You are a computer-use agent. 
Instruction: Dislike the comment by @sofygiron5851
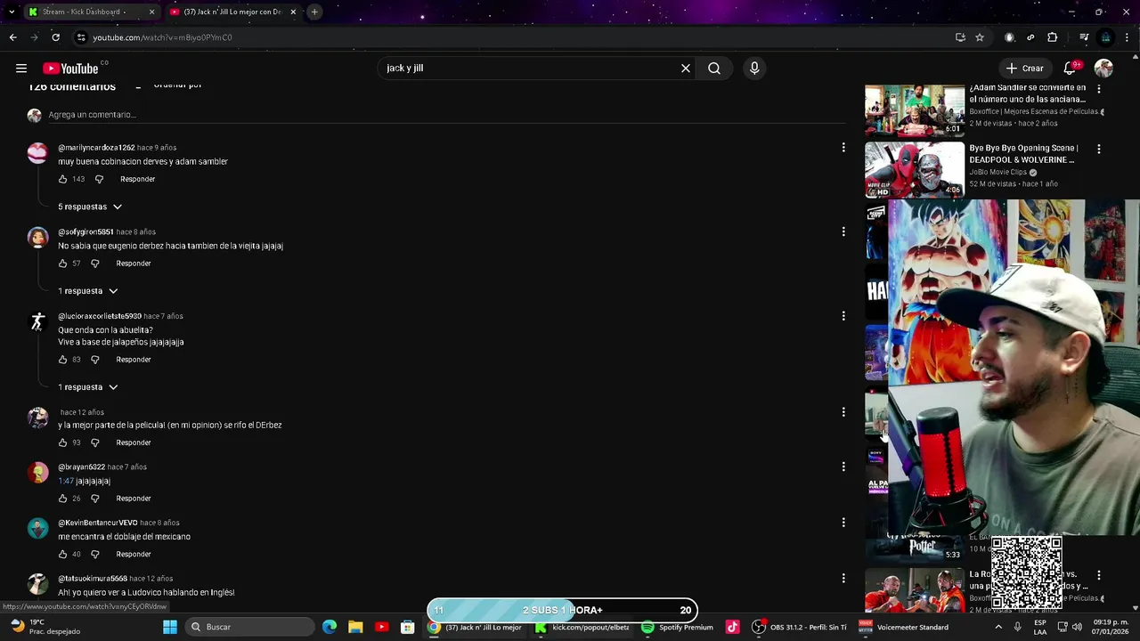95,264
